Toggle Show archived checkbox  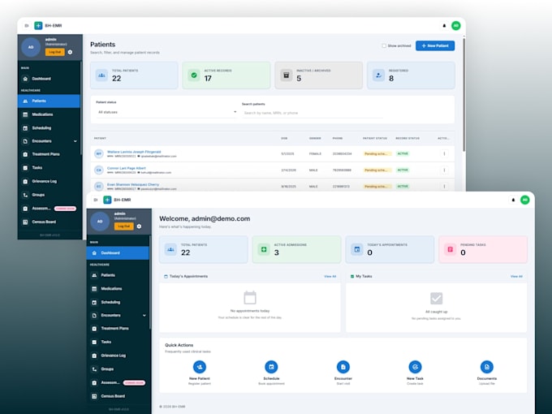coord(384,45)
